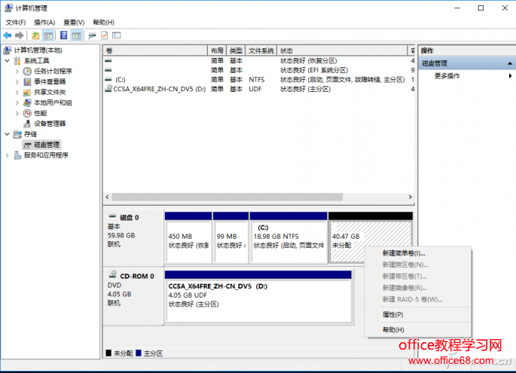Image resolution: width=516 pixels, height=373 pixels.
Task: Click the scroll-left arrow of volume list
Action: click(107, 197)
